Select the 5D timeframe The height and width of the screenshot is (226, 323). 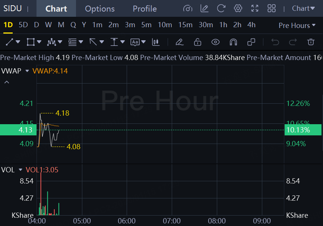(x=23, y=25)
